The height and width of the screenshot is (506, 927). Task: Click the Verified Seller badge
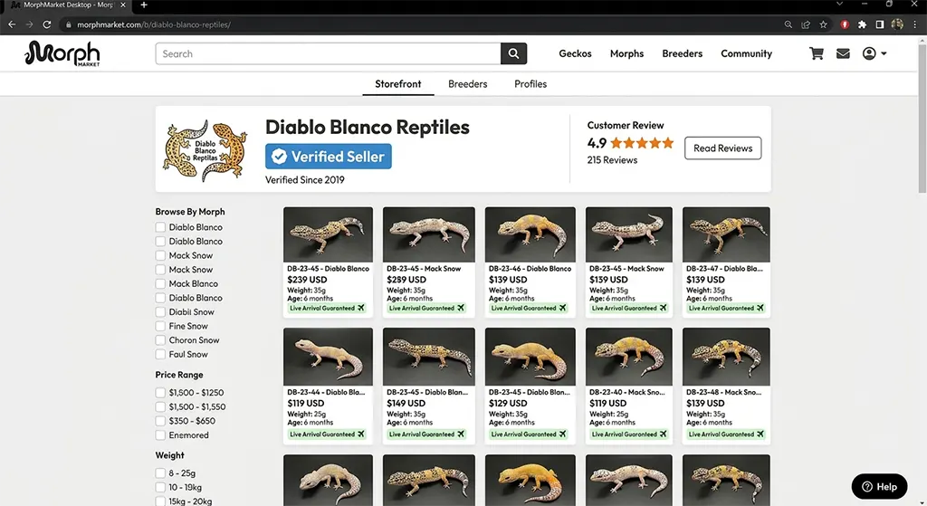[x=328, y=157]
